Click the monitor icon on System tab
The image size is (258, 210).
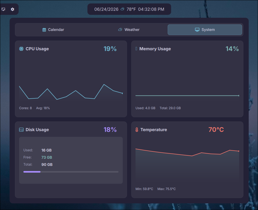tap(197, 30)
